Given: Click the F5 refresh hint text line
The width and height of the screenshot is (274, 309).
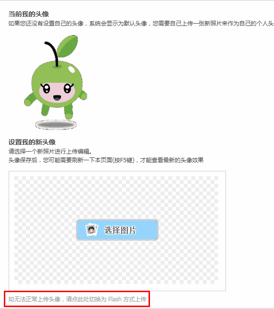Looking at the screenshot, I should tap(106, 160).
